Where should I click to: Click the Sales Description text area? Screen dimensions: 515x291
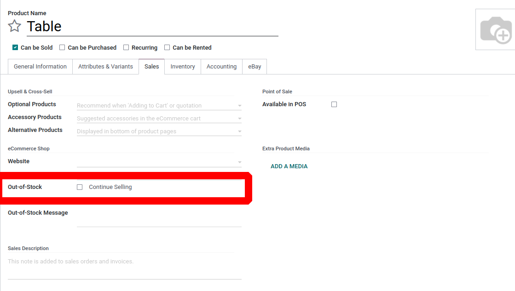(124, 261)
